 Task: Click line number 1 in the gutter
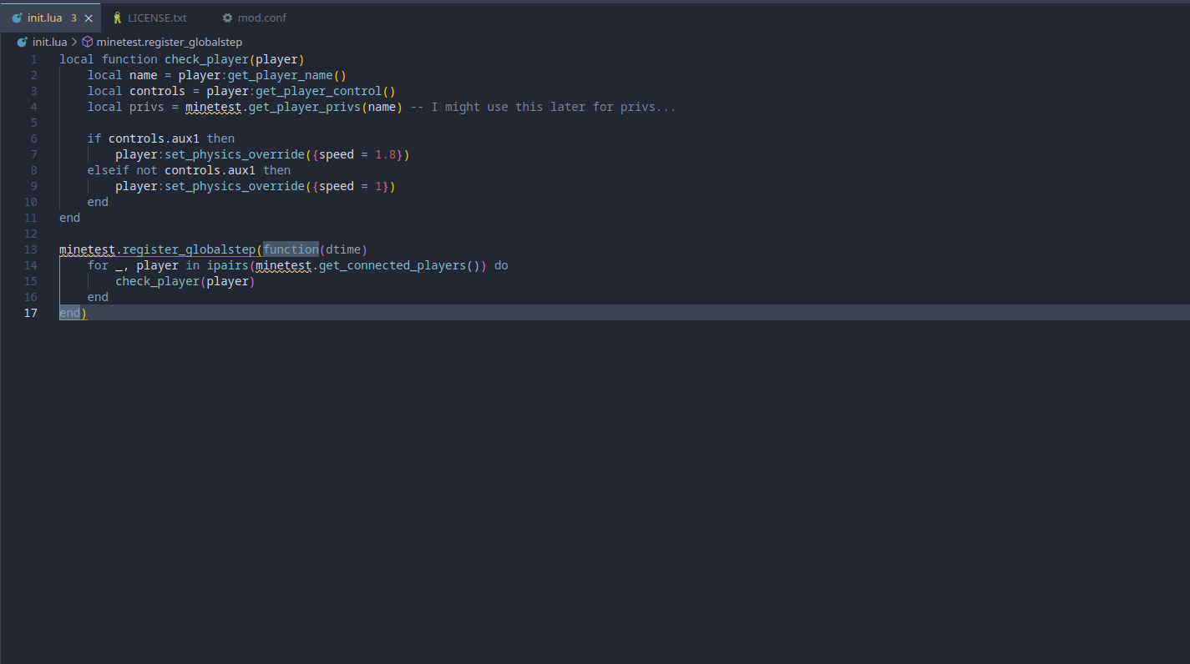pos(34,59)
